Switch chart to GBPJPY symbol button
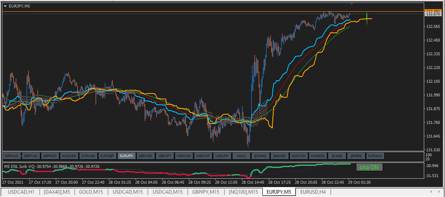The image size is (445, 197). [165, 156]
